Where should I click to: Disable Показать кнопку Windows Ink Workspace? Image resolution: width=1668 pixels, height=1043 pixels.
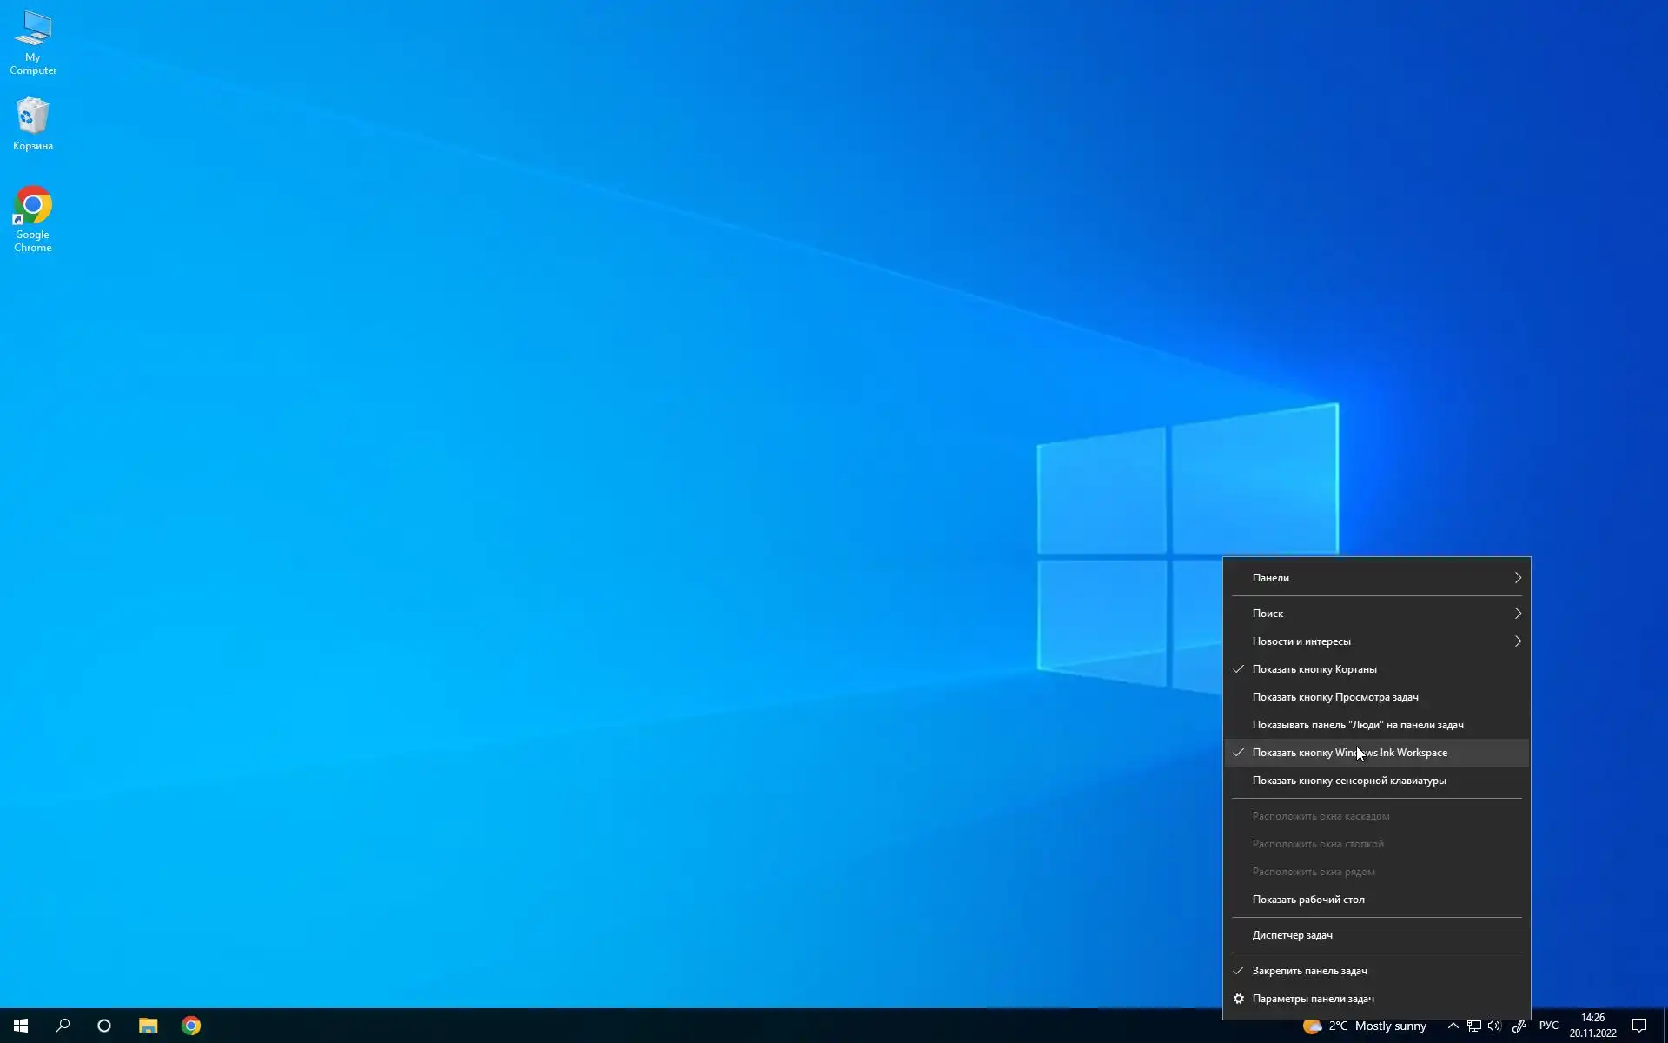pyautogui.click(x=1349, y=753)
